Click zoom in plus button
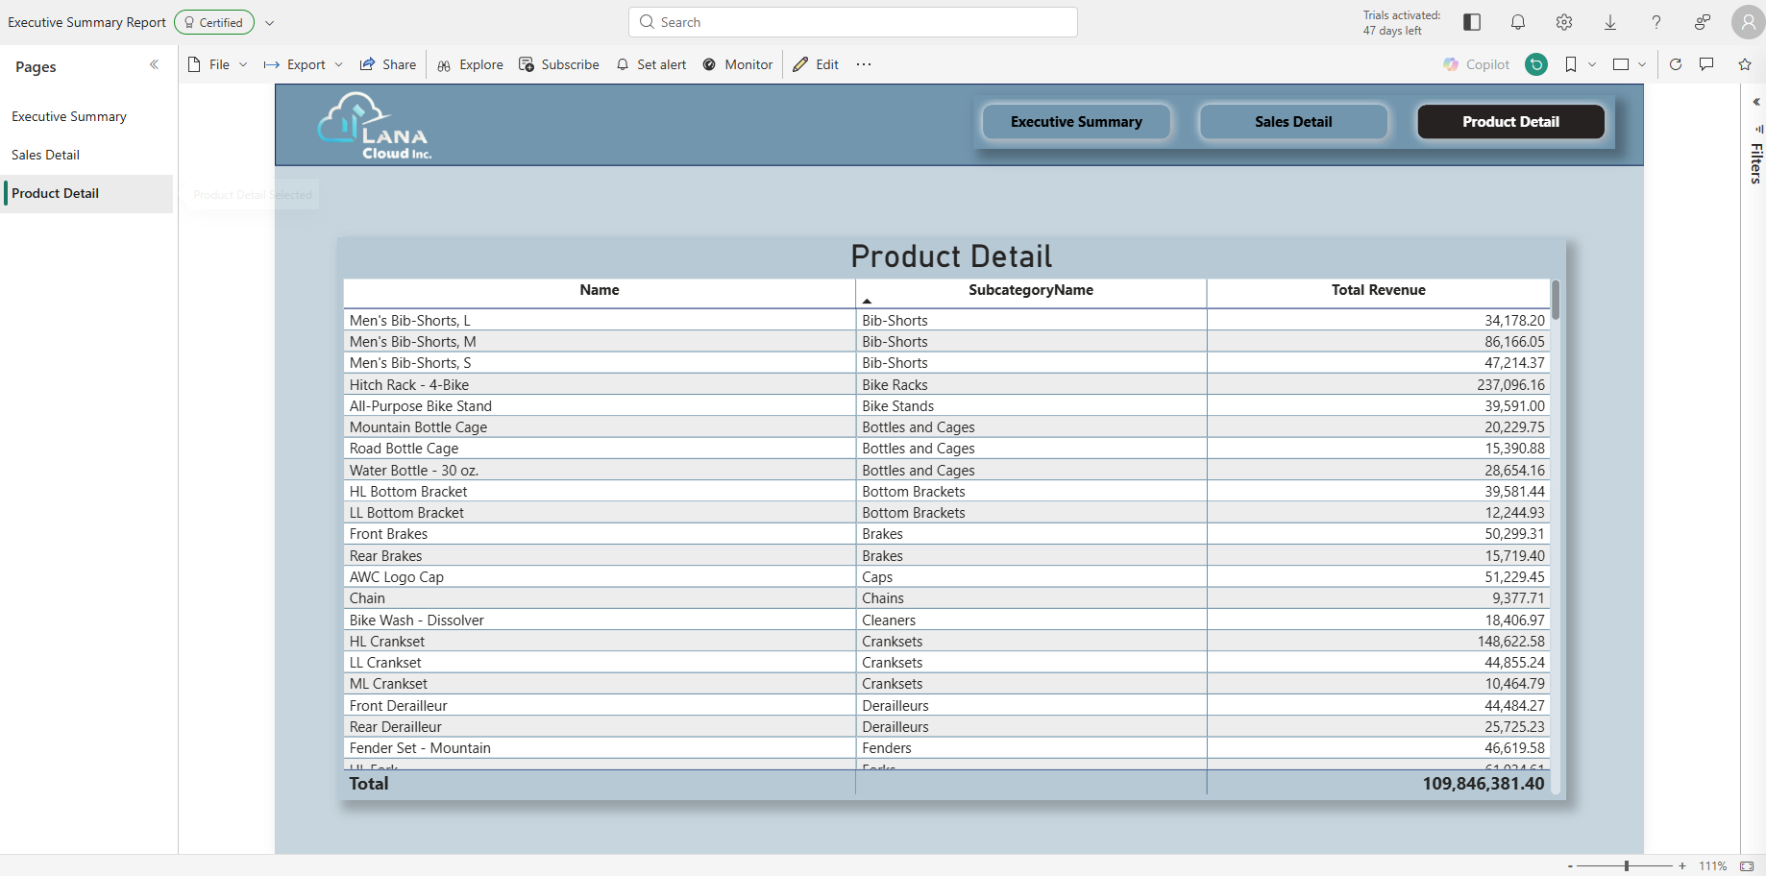 (x=1682, y=865)
